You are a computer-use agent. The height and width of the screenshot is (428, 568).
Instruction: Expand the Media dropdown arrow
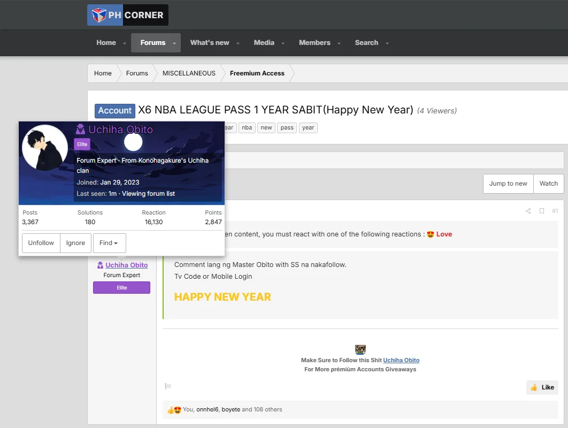click(283, 43)
